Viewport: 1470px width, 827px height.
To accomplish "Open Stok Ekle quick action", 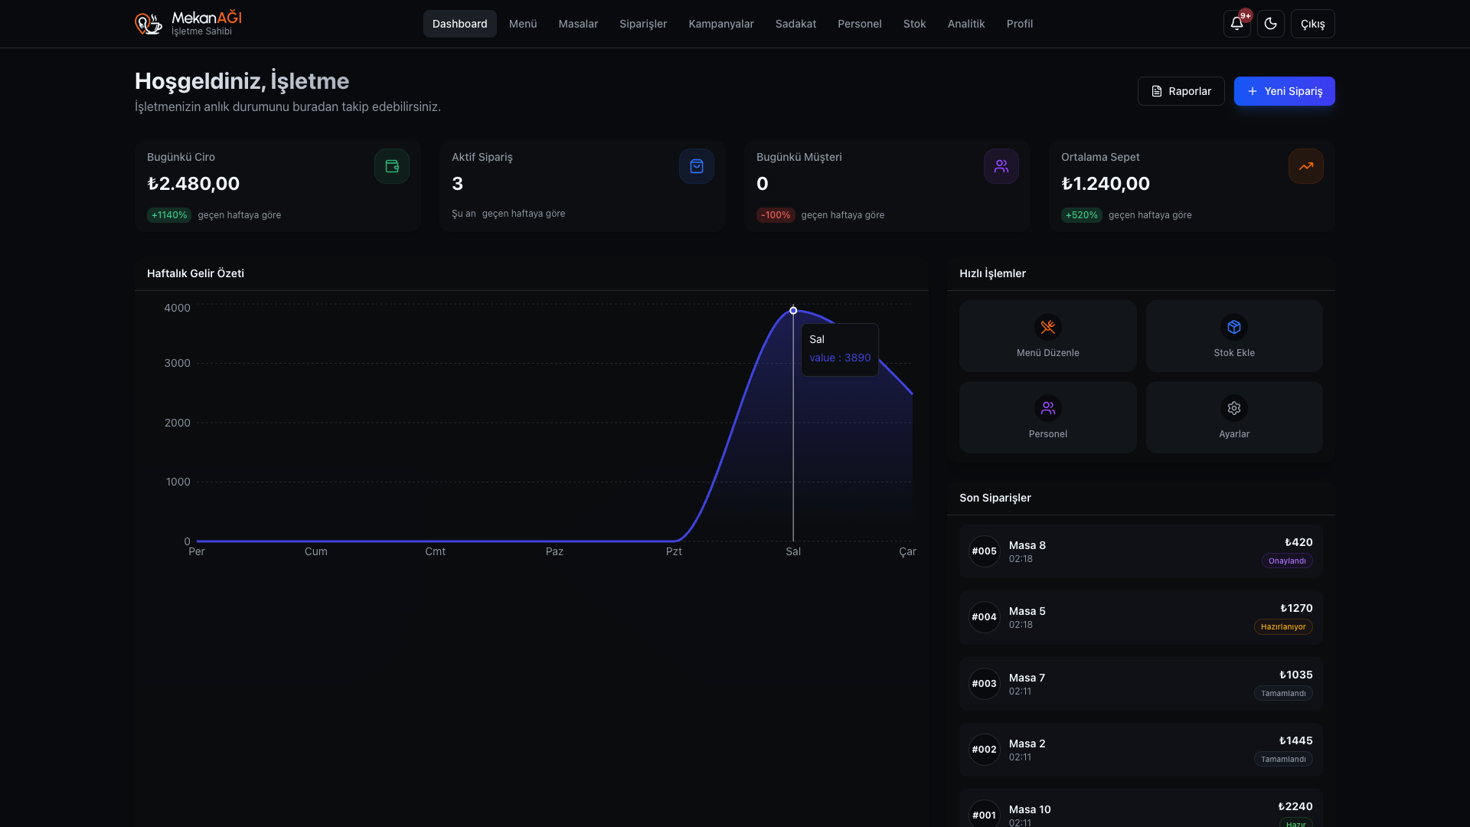I will point(1233,336).
